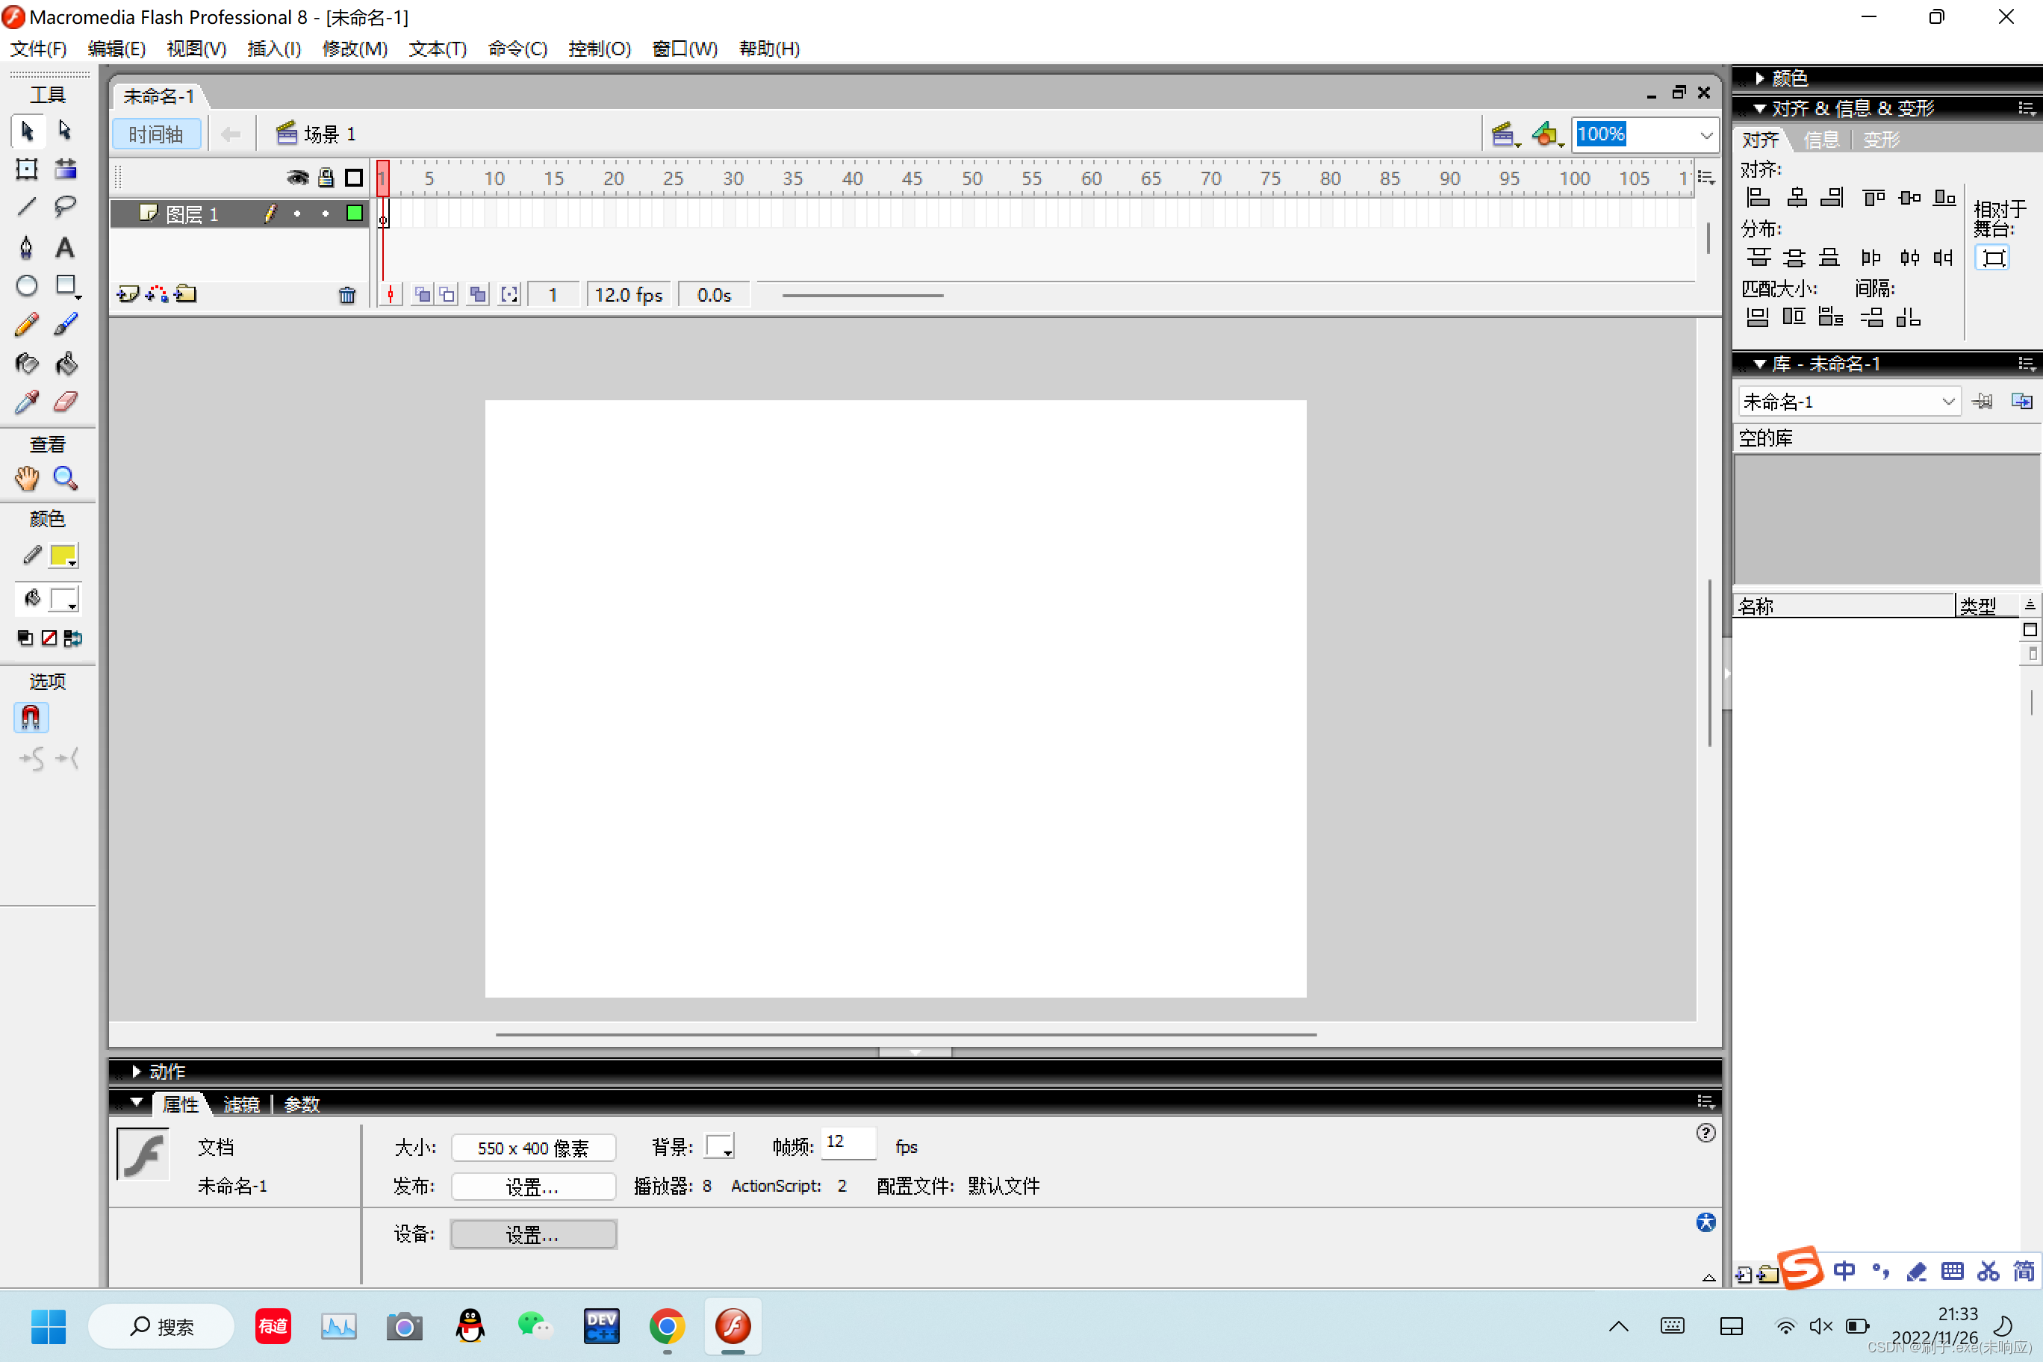The height and width of the screenshot is (1362, 2043).
Task: Click the 550 x 400 像素 size button
Action: [x=532, y=1148]
